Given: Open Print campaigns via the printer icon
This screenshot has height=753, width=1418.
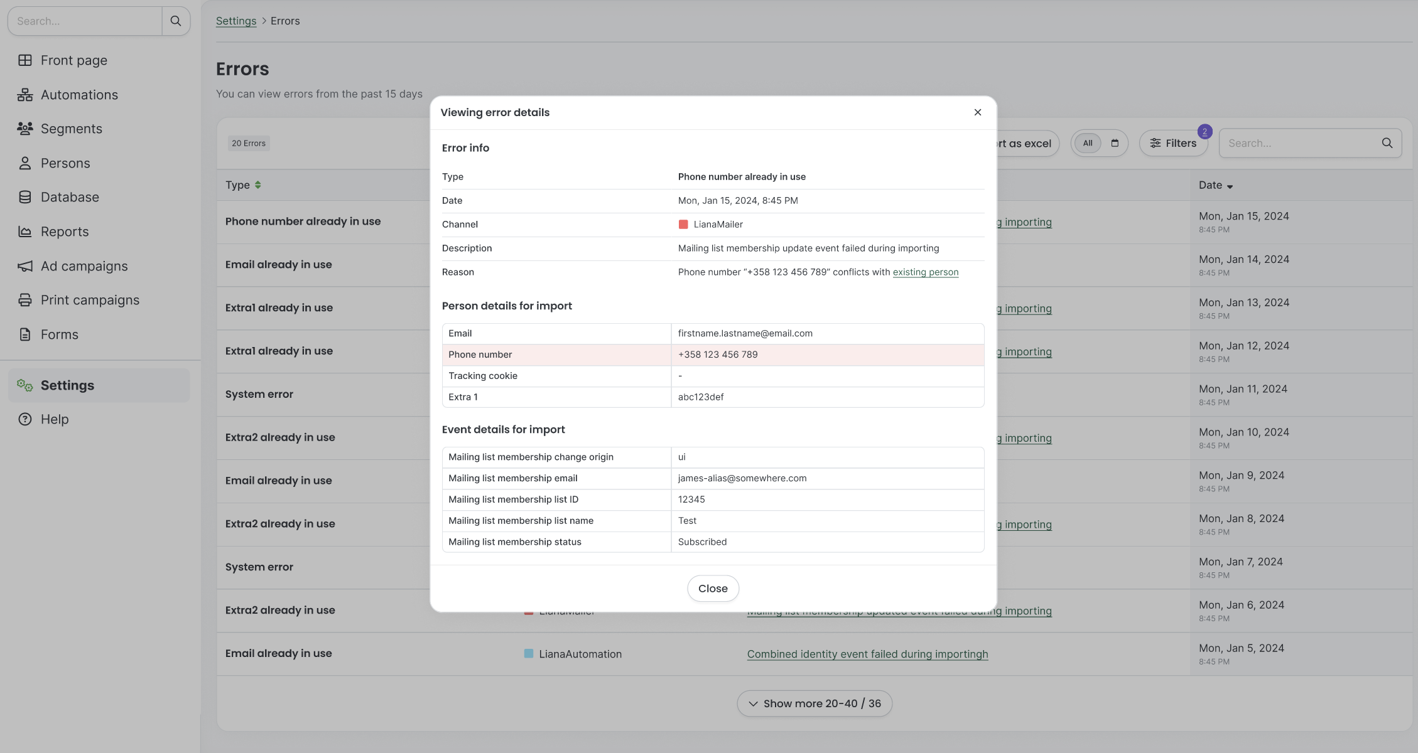Looking at the screenshot, I should pos(24,299).
